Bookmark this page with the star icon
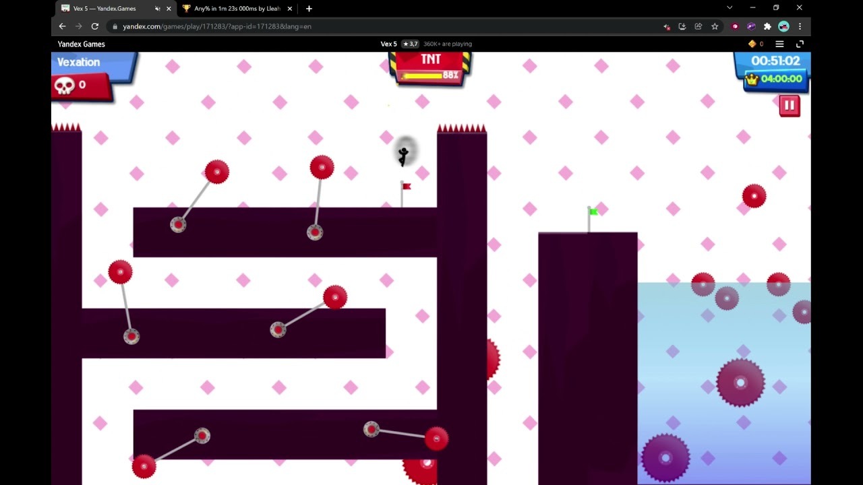 (x=715, y=26)
